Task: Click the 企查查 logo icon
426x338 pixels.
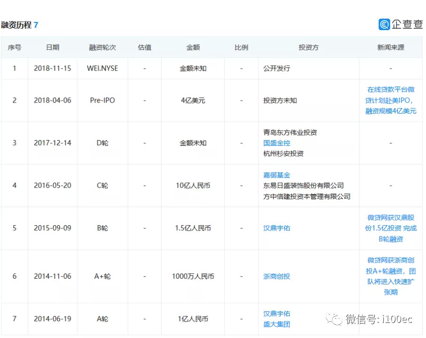Action: (x=384, y=24)
